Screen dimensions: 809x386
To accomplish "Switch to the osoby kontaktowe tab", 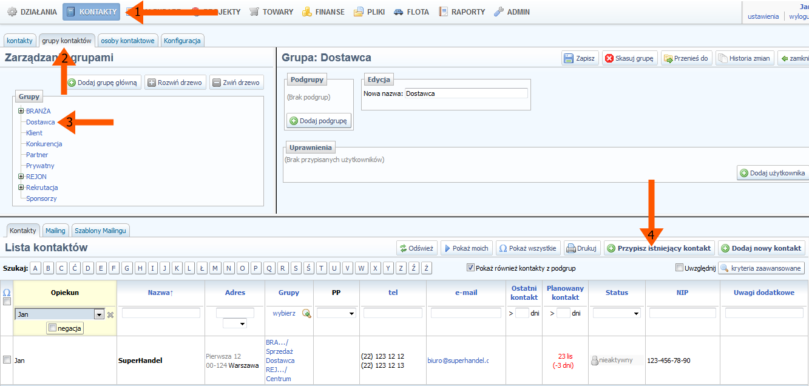I will pyautogui.click(x=128, y=41).
